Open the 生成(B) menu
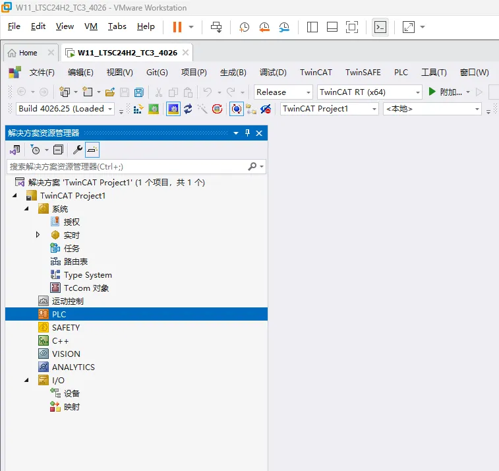Viewport: 499px width, 471px height. (233, 73)
